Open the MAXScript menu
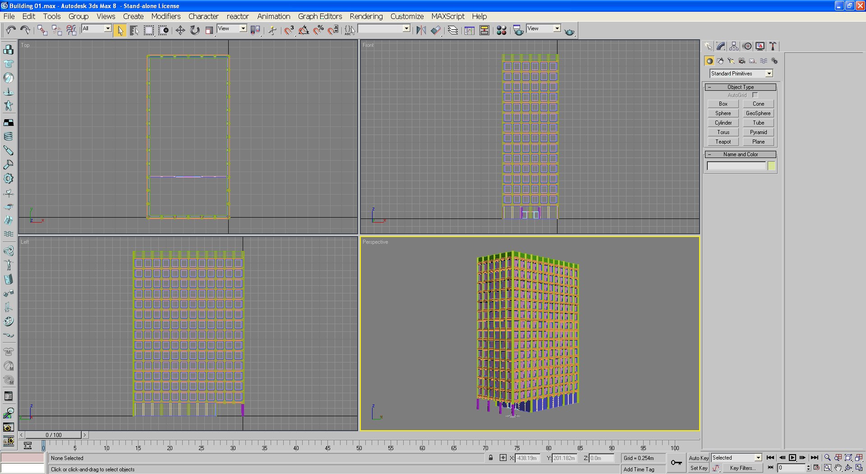 click(x=447, y=16)
